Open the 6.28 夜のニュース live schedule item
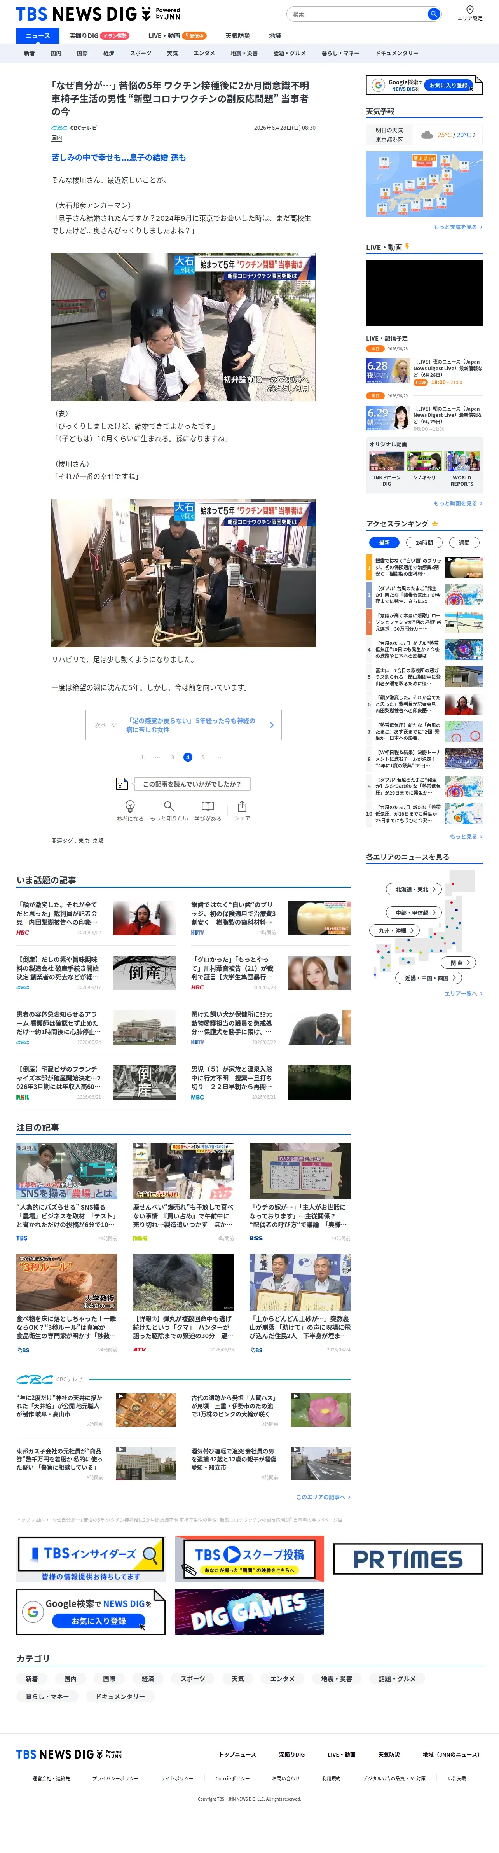Screen dimensions: 499x1853 pyautogui.click(x=424, y=372)
